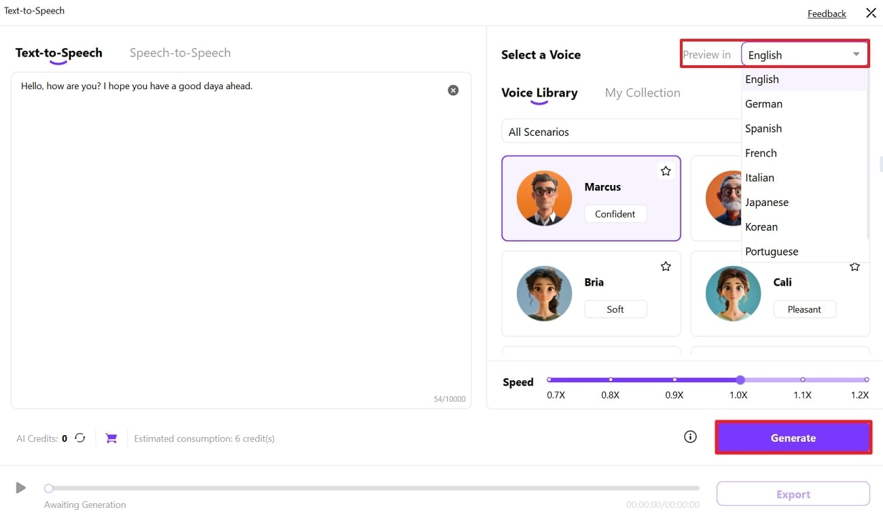Click the Generate button

[x=793, y=438]
